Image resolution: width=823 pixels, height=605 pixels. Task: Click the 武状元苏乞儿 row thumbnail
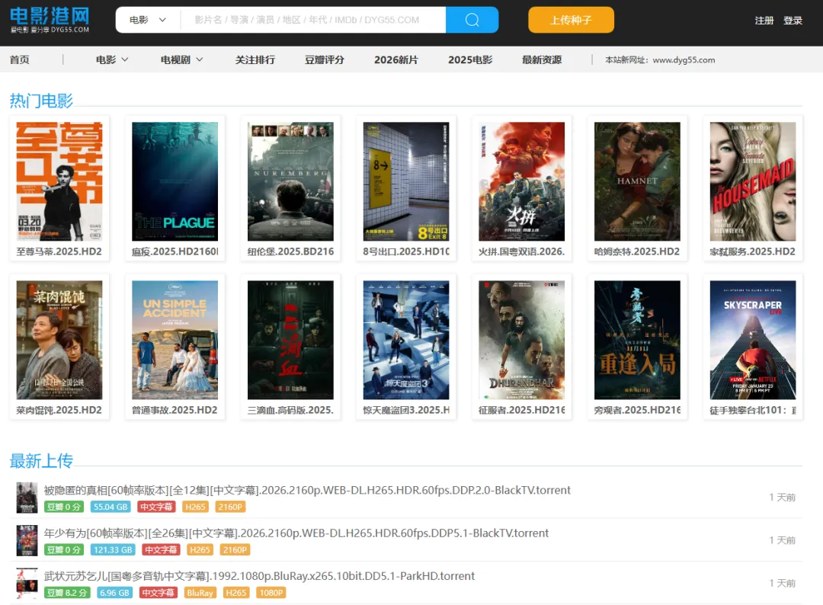pyautogui.click(x=27, y=584)
